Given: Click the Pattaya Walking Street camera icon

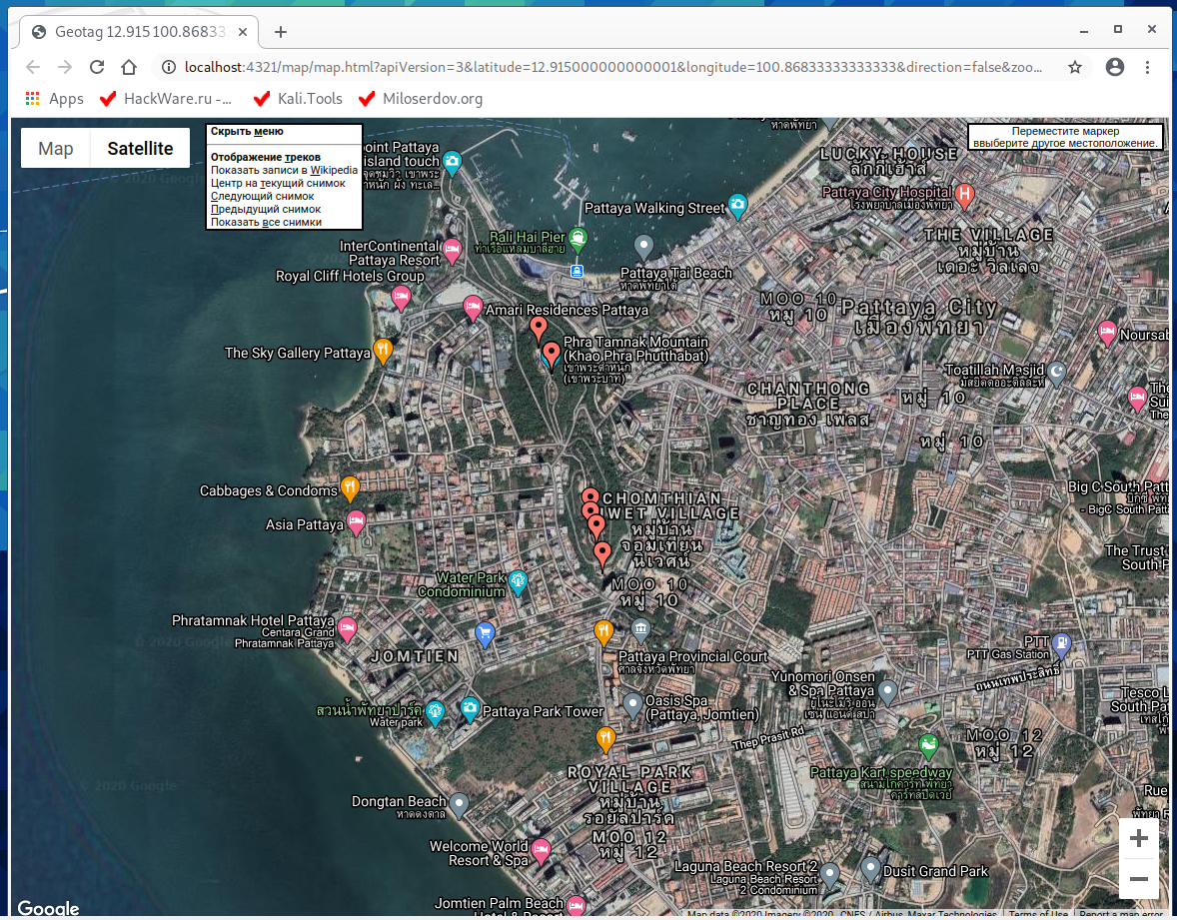Looking at the screenshot, I should [x=737, y=205].
